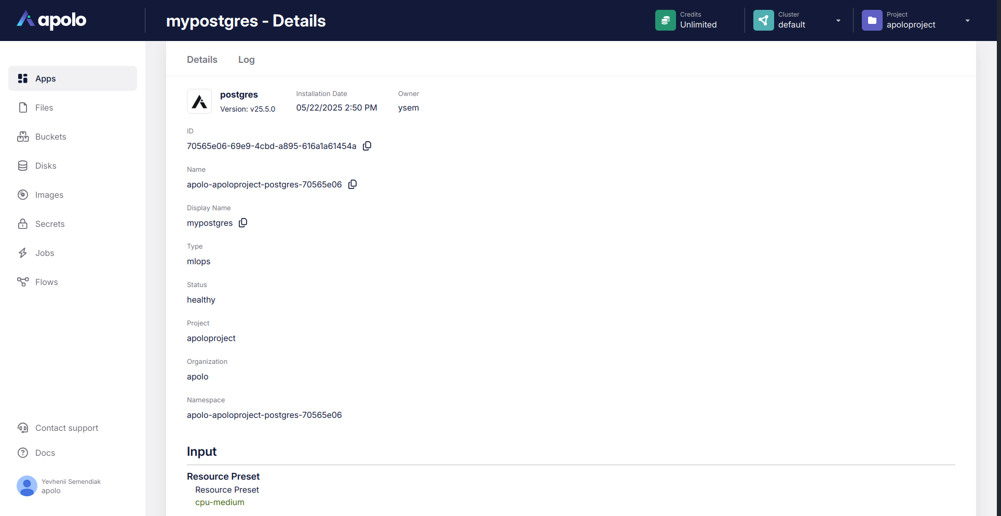Open the Docs link
The image size is (1001, 516).
coord(45,453)
